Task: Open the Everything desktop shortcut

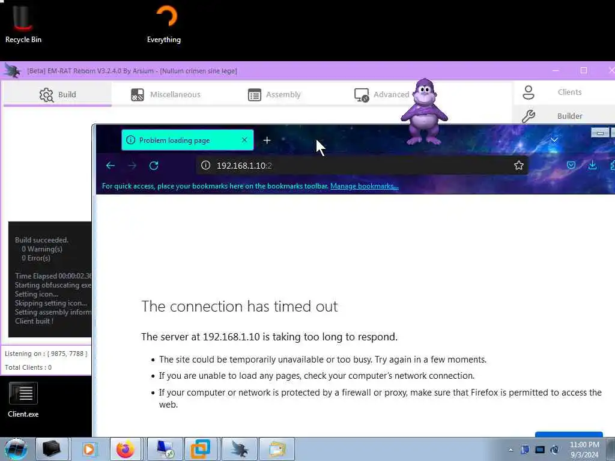Action: pyautogui.click(x=164, y=23)
